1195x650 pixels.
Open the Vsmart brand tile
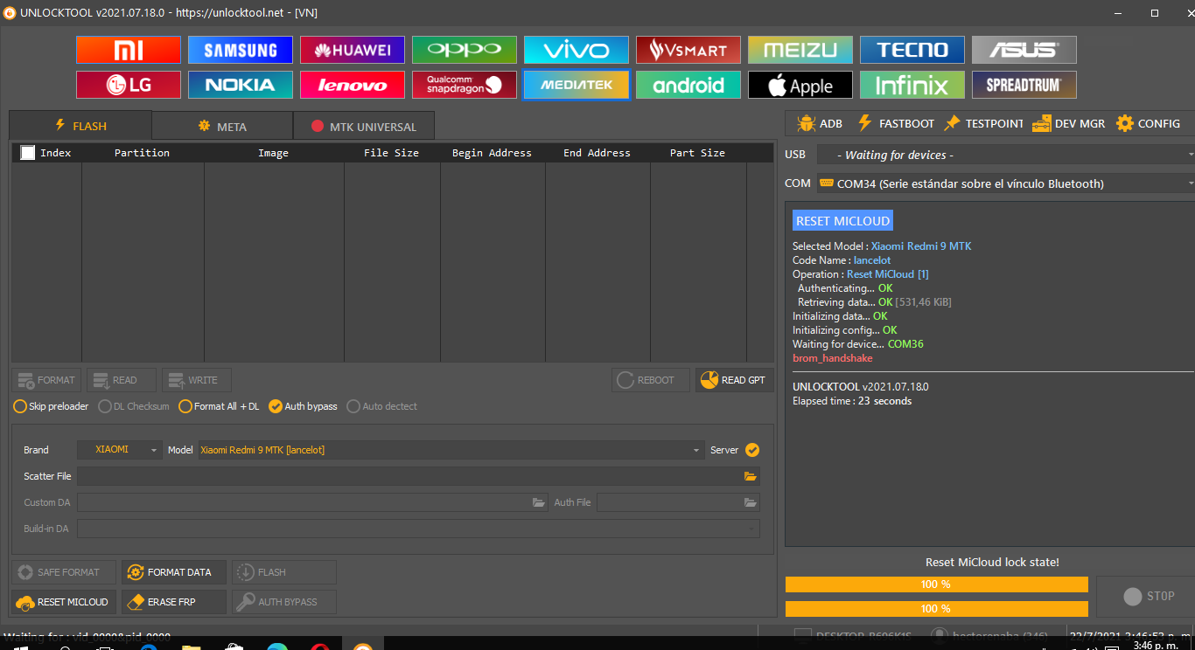tap(688, 50)
